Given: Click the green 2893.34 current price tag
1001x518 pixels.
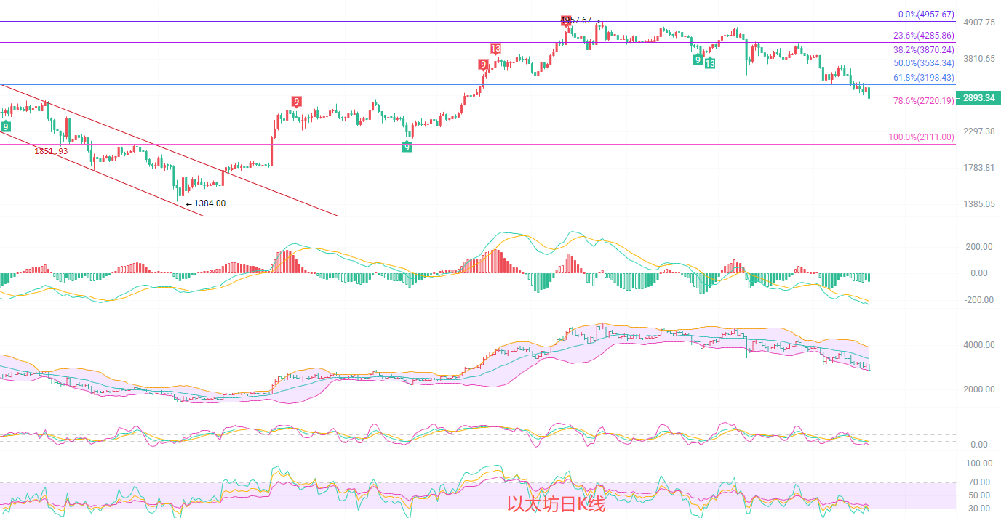Looking at the screenshot, I should (x=976, y=98).
